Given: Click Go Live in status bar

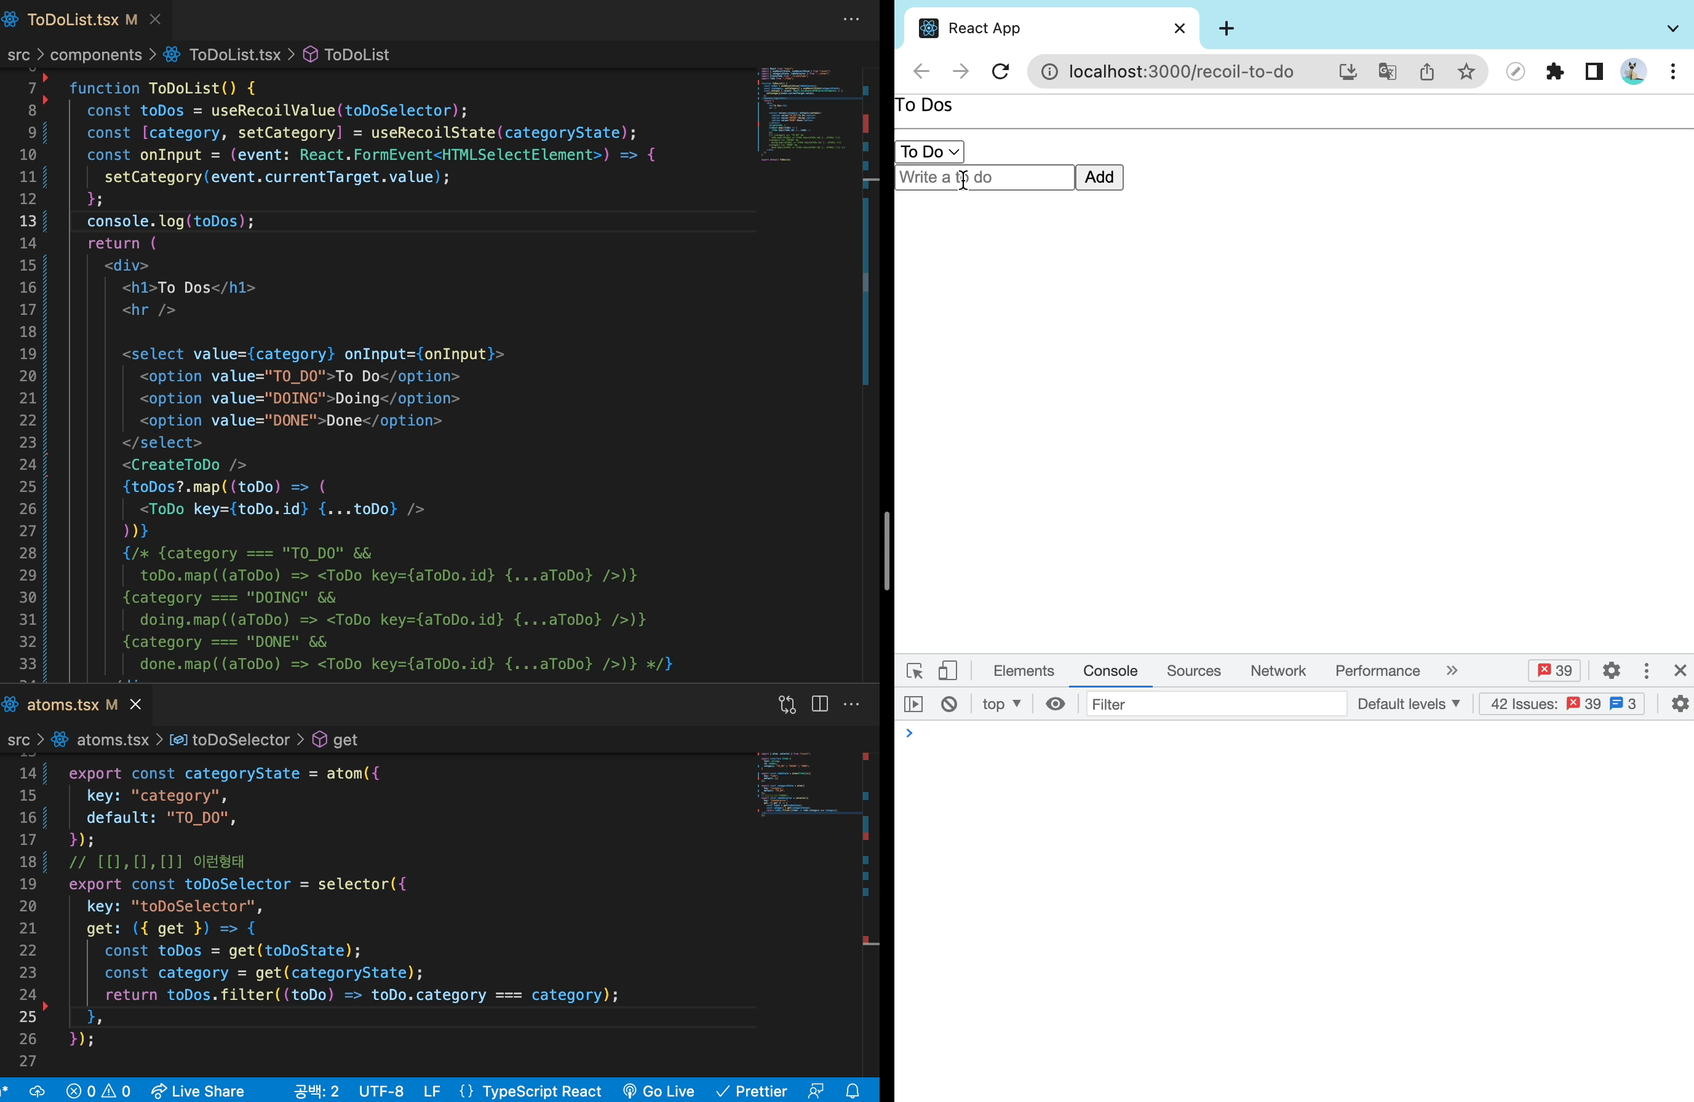Looking at the screenshot, I should click(658, 1092).
